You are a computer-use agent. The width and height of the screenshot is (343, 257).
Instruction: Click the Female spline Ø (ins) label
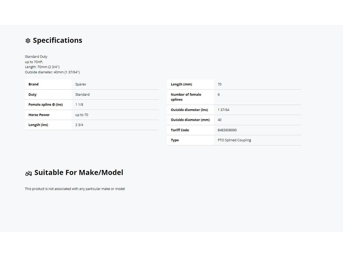(46, 105)
